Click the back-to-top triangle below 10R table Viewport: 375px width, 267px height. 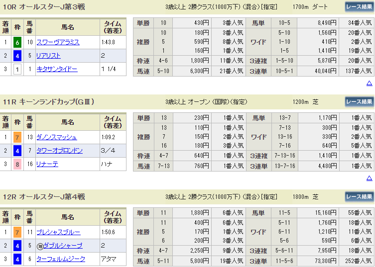coord(369,83)
